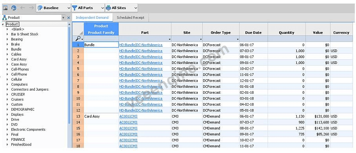This screenshot has height=153, width=356.
Task: Select row number 13 header
Action: click(78, 116)
